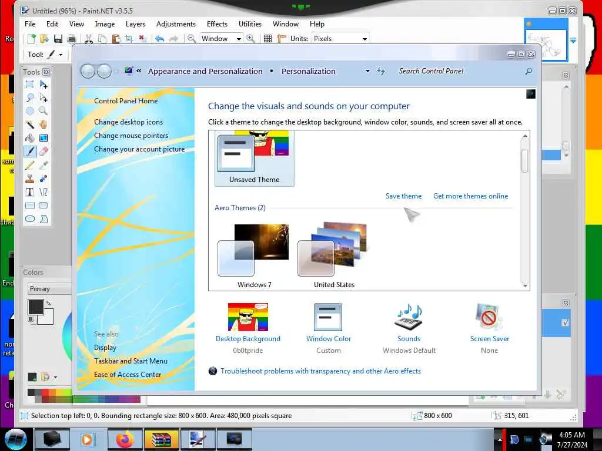
Task: Swap primary and secondary colors
Action: point(49,303)
